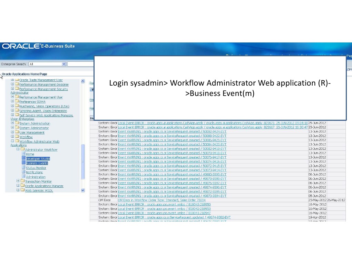The width and height of the screenshot is (352, 264).
Task: Click the System Administration folder icon
Action: [17, 123]
